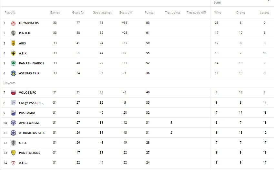Open the PAS LAMIA team link

point(27,113)
